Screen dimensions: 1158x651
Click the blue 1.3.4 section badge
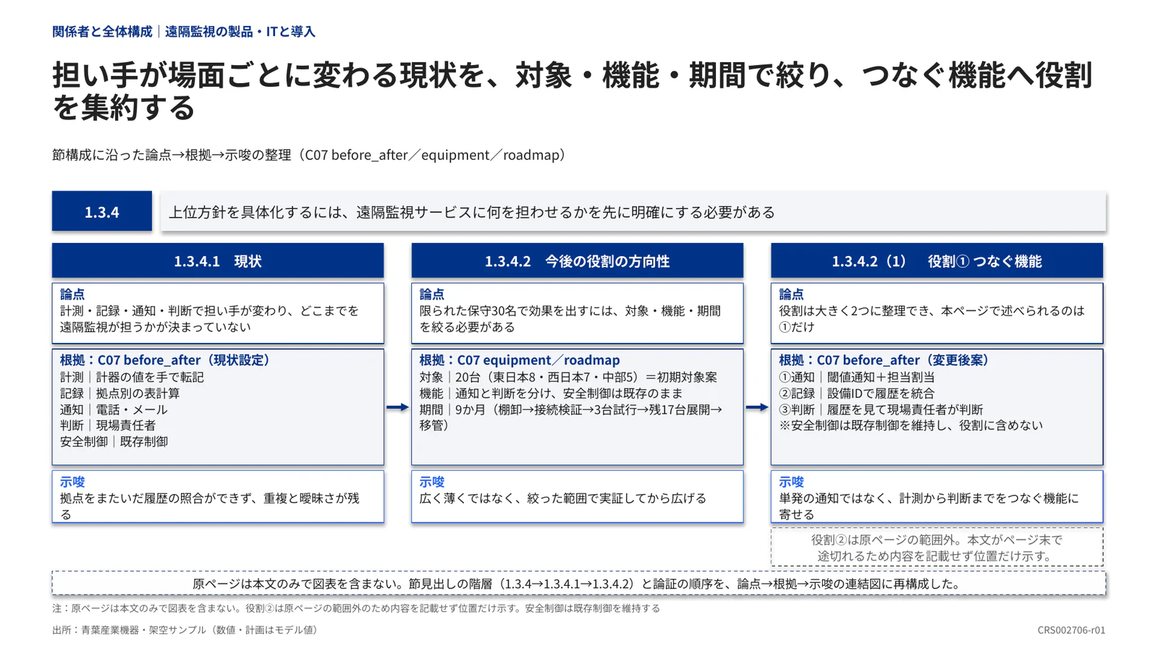tap(102, 211)
